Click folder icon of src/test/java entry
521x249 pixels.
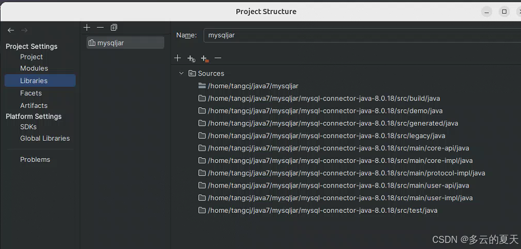pyautogui.click(x=202, y=210)
